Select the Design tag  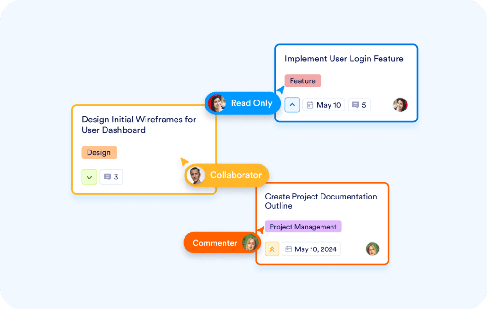tap(99, 152)
